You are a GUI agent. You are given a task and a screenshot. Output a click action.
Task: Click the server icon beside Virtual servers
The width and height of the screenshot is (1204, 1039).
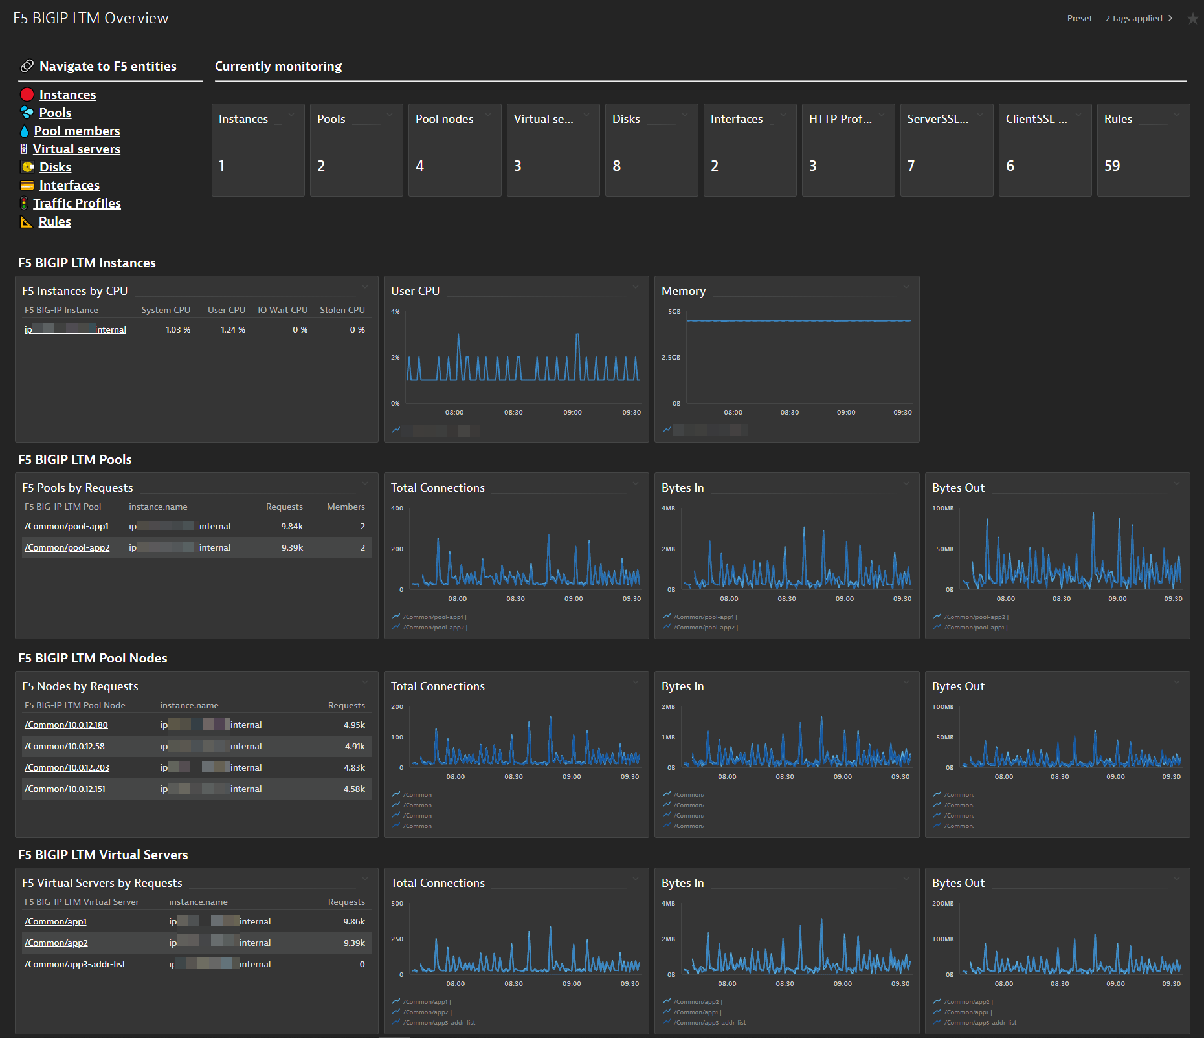24,149
